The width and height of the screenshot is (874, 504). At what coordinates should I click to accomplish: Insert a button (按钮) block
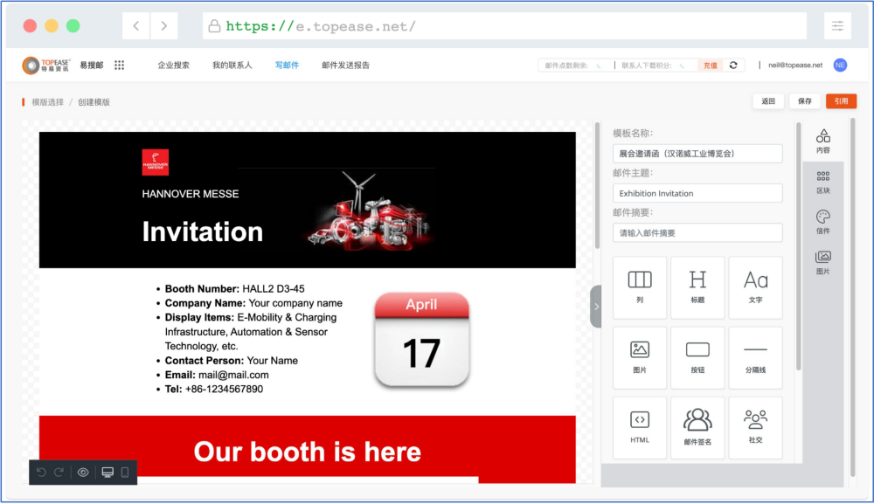click(697, 357)
